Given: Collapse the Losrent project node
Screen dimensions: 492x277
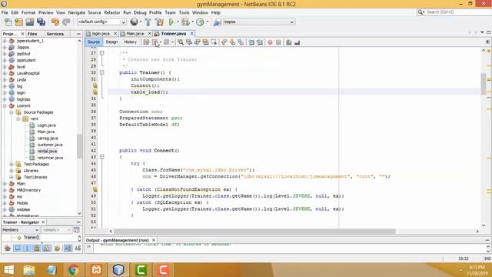Looking at the screenshot, I should pos(5,106).
